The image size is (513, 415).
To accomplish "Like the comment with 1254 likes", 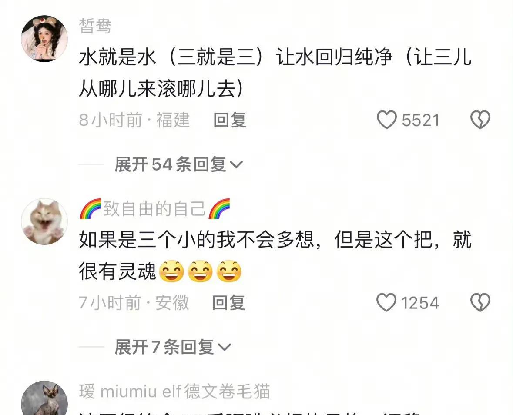I will click(x=386, y=302).
